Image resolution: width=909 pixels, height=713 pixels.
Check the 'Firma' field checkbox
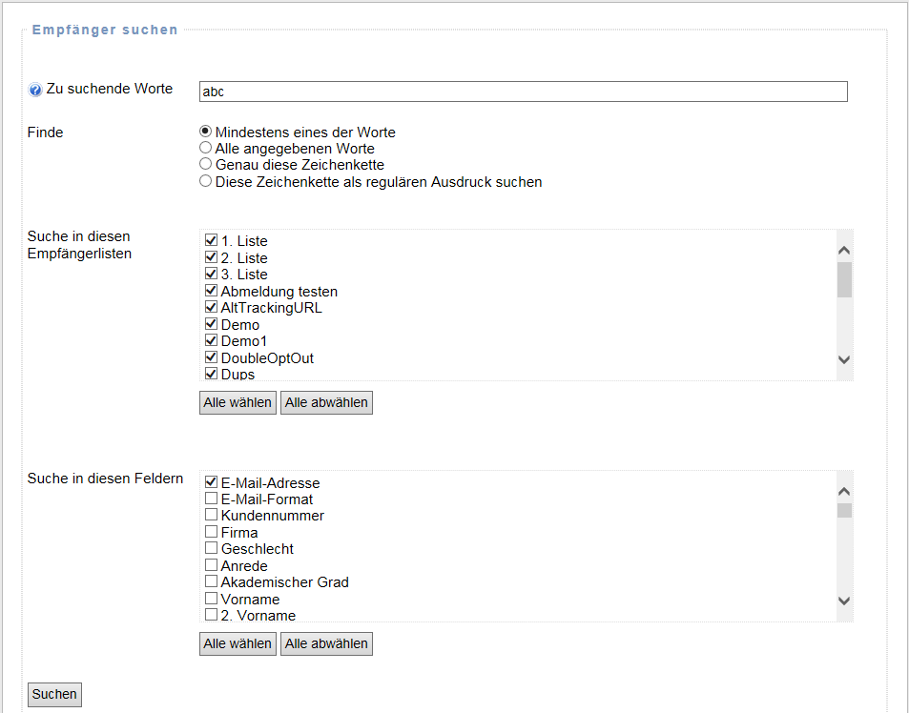[x=212, y=532]
